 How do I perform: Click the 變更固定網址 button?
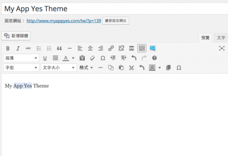tap(116, 21)
